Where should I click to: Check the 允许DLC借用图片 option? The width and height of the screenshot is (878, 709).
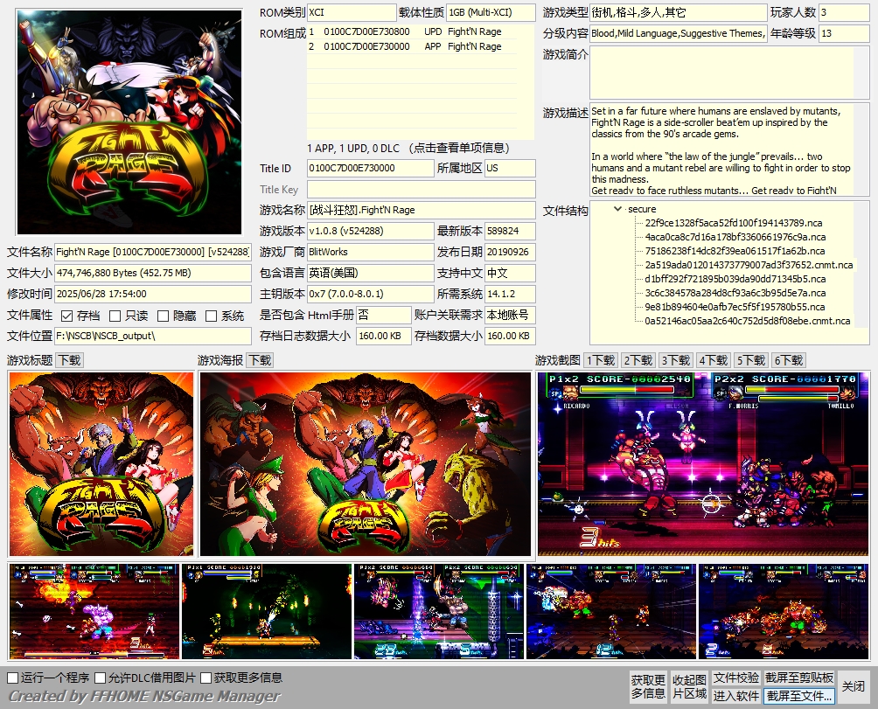click(x=101, y=678)
